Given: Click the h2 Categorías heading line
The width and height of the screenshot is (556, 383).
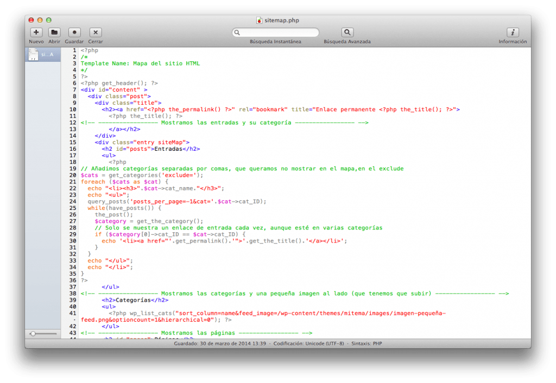Looking at the screenshot, I should [x=135, y=300].
